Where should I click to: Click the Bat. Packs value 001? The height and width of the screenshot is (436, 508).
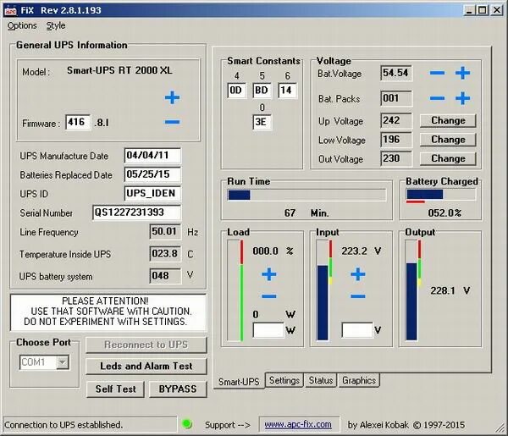pos(396,98)
